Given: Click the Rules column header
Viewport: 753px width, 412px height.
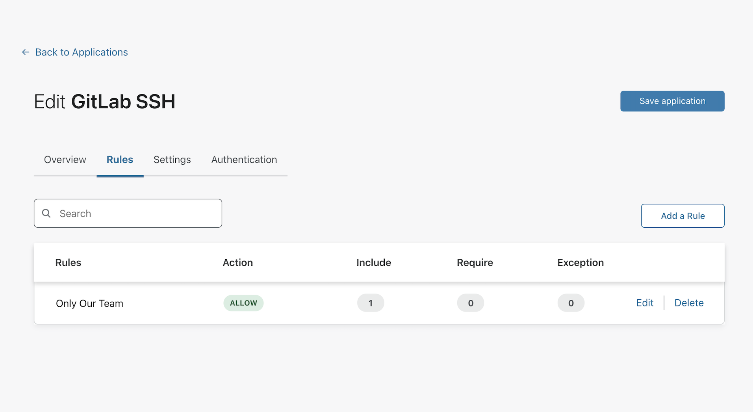Looking at the screenshot, I should coord(68,262).
